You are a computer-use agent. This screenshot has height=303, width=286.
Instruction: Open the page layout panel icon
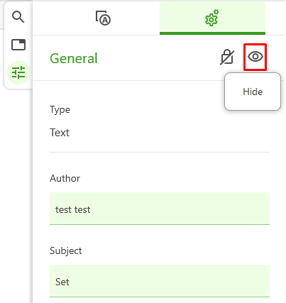[18, 45]
